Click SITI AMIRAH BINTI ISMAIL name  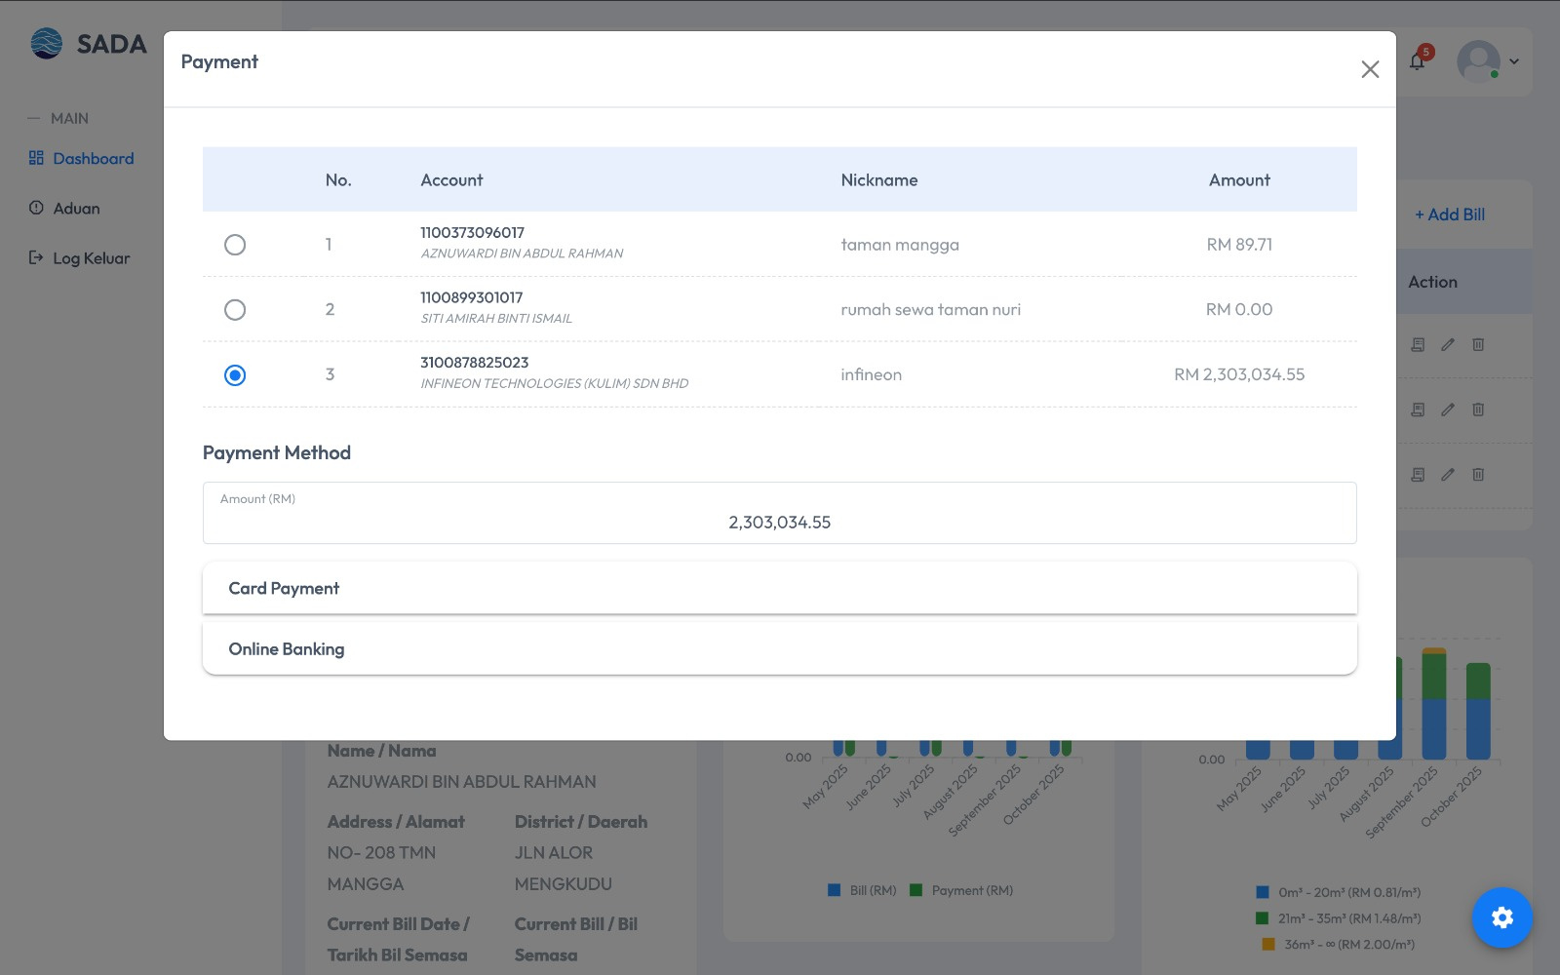(x=496, y=319)
